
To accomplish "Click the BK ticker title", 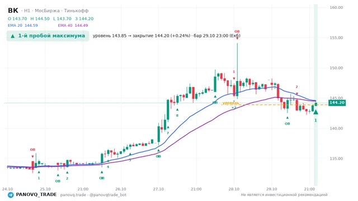I will (13, 11).
